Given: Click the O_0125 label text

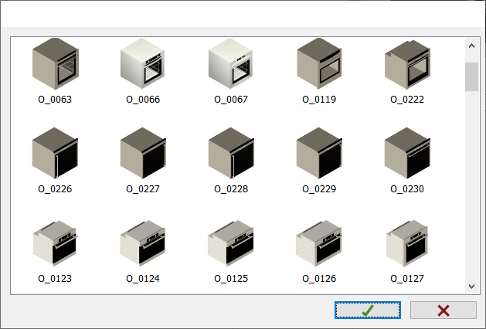Looking at the screenshot, I should click(231, 279).
